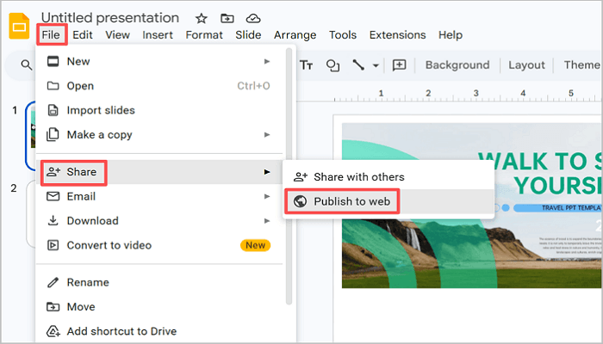Expand the New submenu arrow
603x344 pixels.
pyautogui.click(x=267, y=61)
